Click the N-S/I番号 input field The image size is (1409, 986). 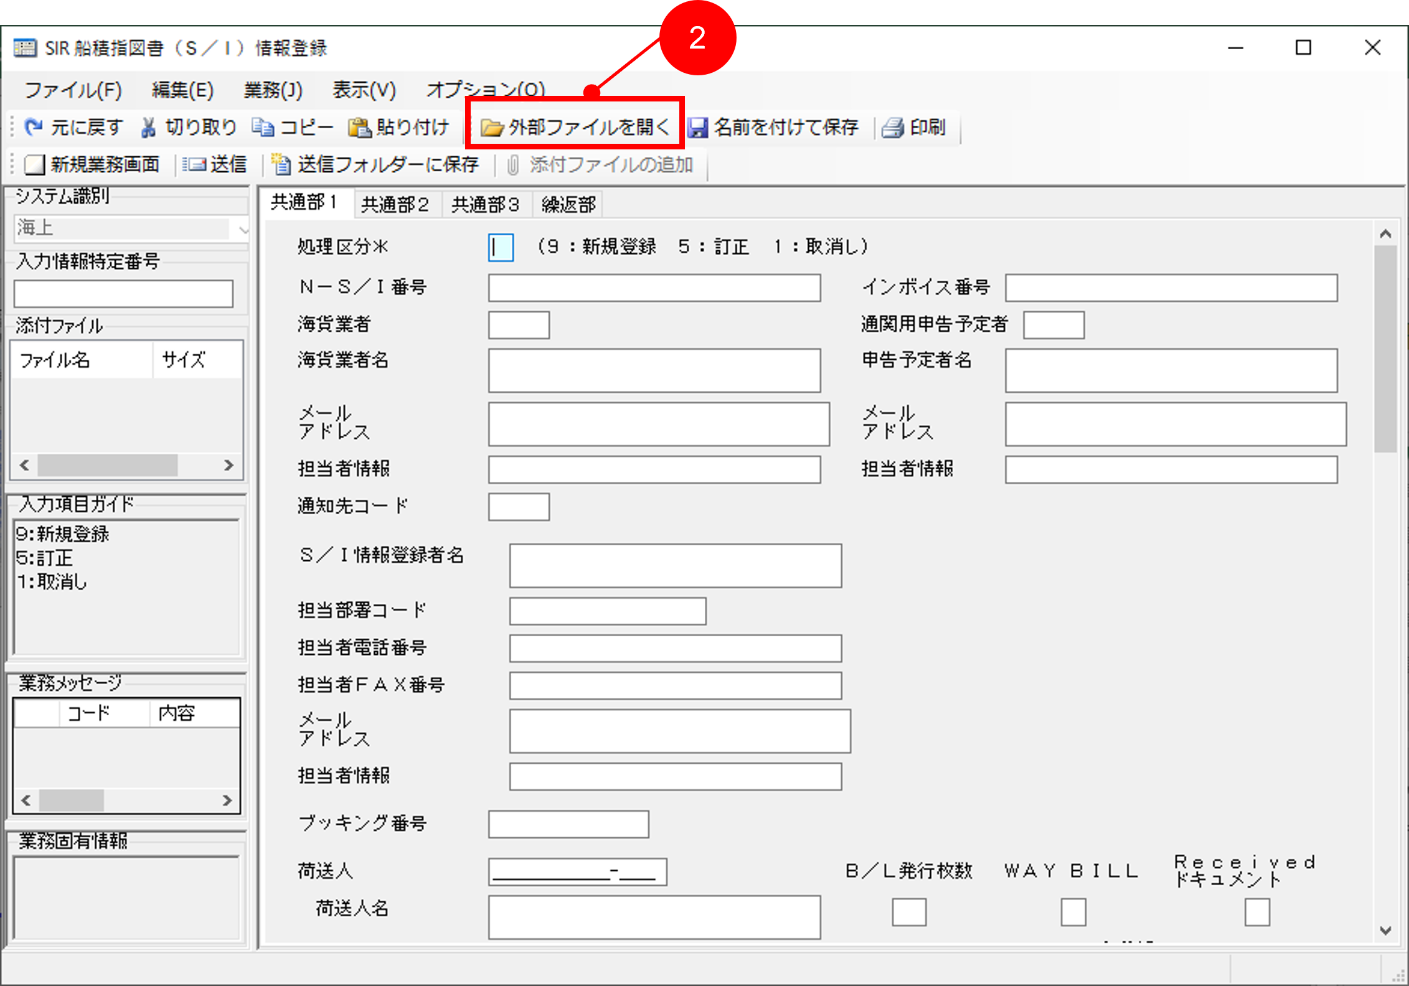click(x=654, y=288)
